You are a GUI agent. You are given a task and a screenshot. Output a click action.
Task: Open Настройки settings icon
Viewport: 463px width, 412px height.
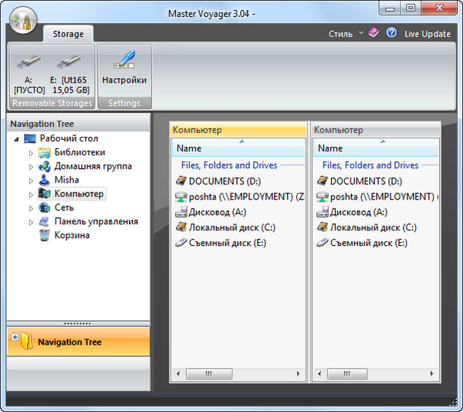123,62
